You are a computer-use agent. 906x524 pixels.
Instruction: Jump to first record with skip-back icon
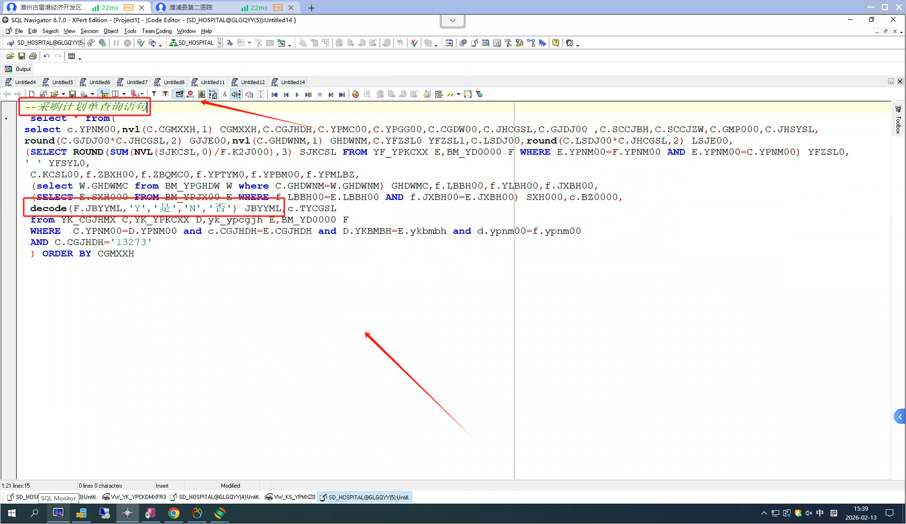coord(275,94)
